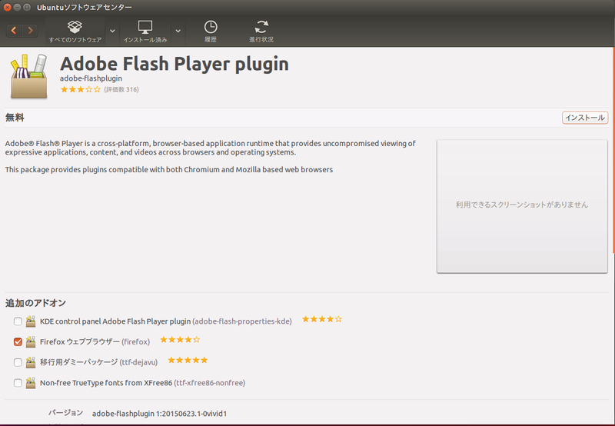Open インストール済み (Installed) view

tap(145, 32)
